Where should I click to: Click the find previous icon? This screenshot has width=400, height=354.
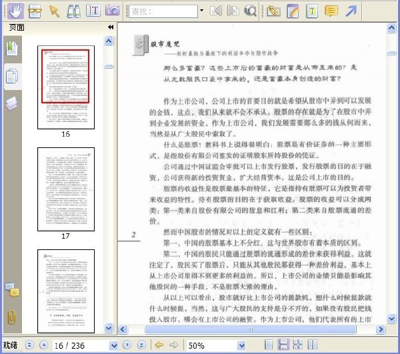pos(216,11)
